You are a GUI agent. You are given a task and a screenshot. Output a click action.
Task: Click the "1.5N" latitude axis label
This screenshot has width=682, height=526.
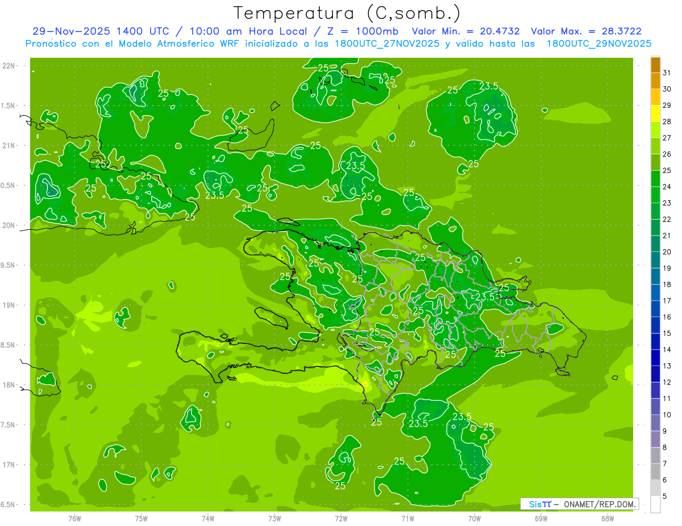[x=9, y=106]
